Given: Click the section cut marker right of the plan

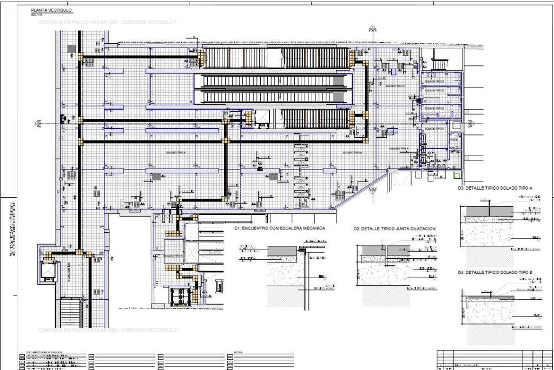Looking at the screenshot, I should [x=471, y=124].
